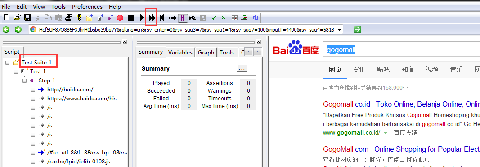Click the Cut scissors icon
Screen dimensions: 480x167
(38, 18)
